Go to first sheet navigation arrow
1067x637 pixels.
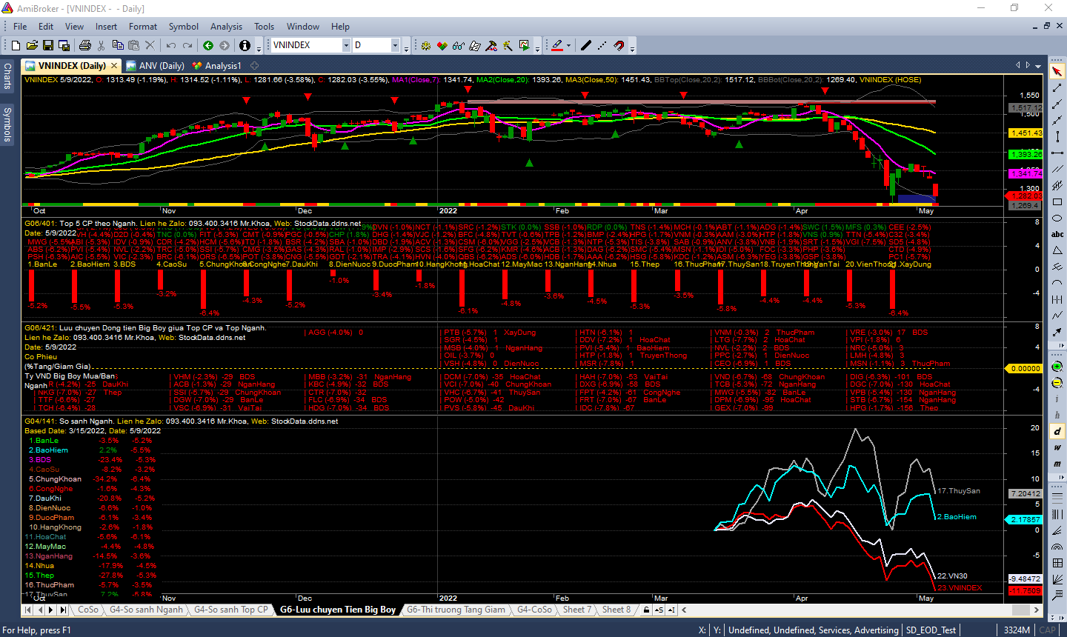click(28, 610)
